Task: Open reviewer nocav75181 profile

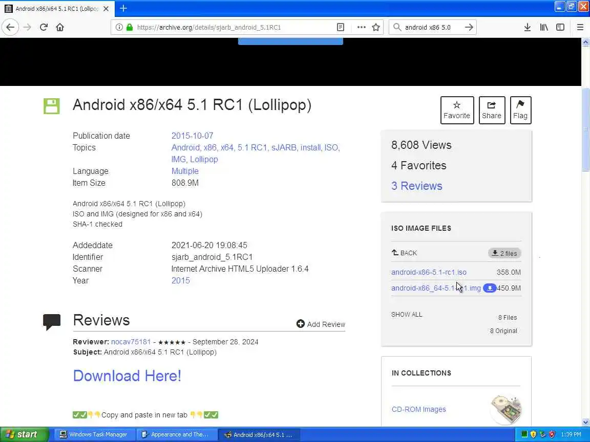Action: coord(131,342)
